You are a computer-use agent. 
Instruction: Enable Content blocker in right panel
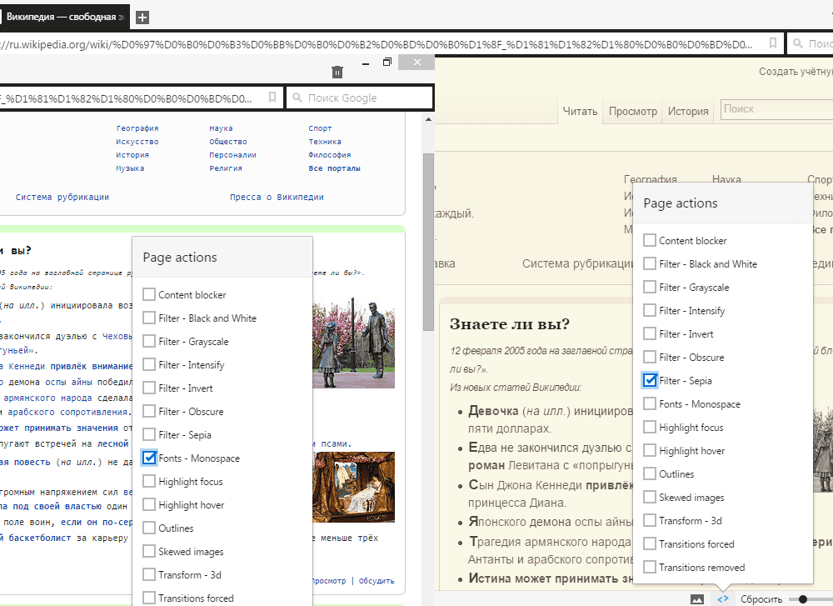pos(650,240)
